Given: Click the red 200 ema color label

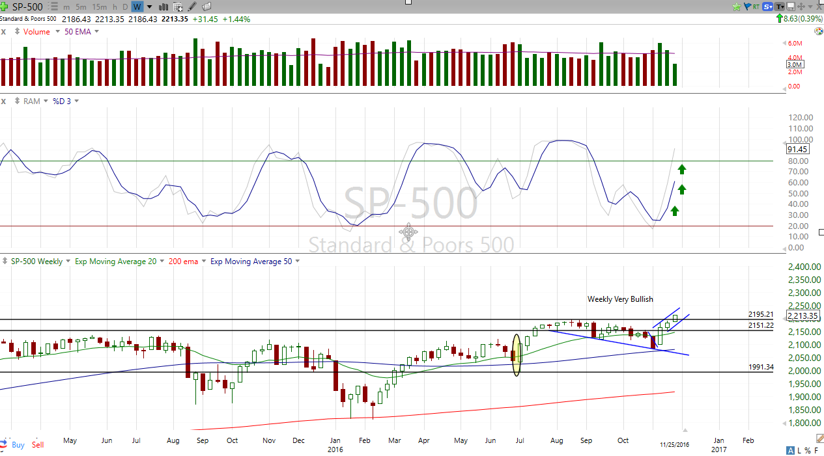Looking at the screenshot, I should click(x=183, y=261).
